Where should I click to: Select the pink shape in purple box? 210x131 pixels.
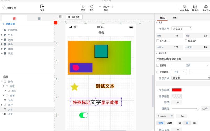[76, 68]
